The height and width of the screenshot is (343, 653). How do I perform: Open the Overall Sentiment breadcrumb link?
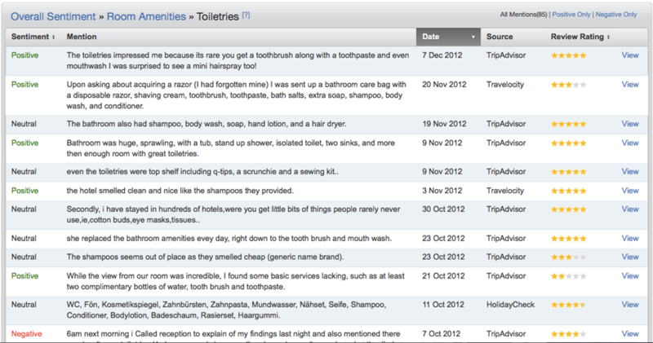point(53,16)
